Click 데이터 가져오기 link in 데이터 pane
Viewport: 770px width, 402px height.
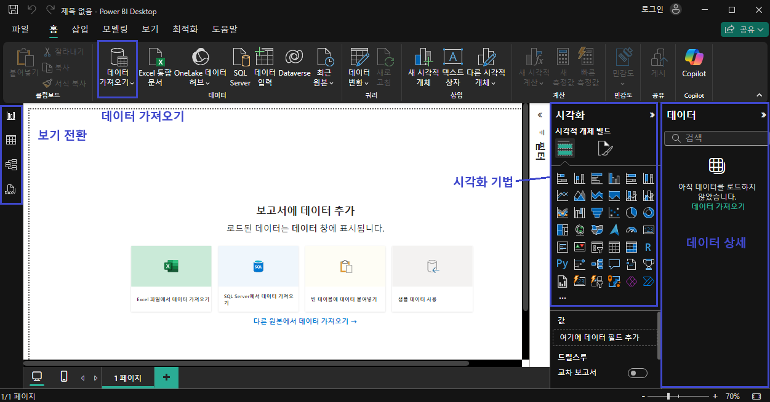coord(718,207)
